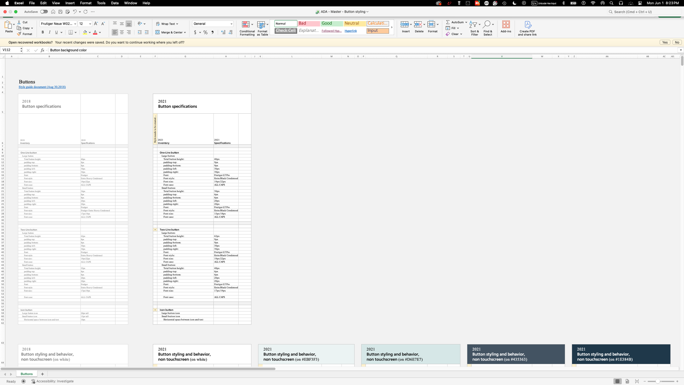
Task: Open borders dropdown arrow
Action: point(76,32)
